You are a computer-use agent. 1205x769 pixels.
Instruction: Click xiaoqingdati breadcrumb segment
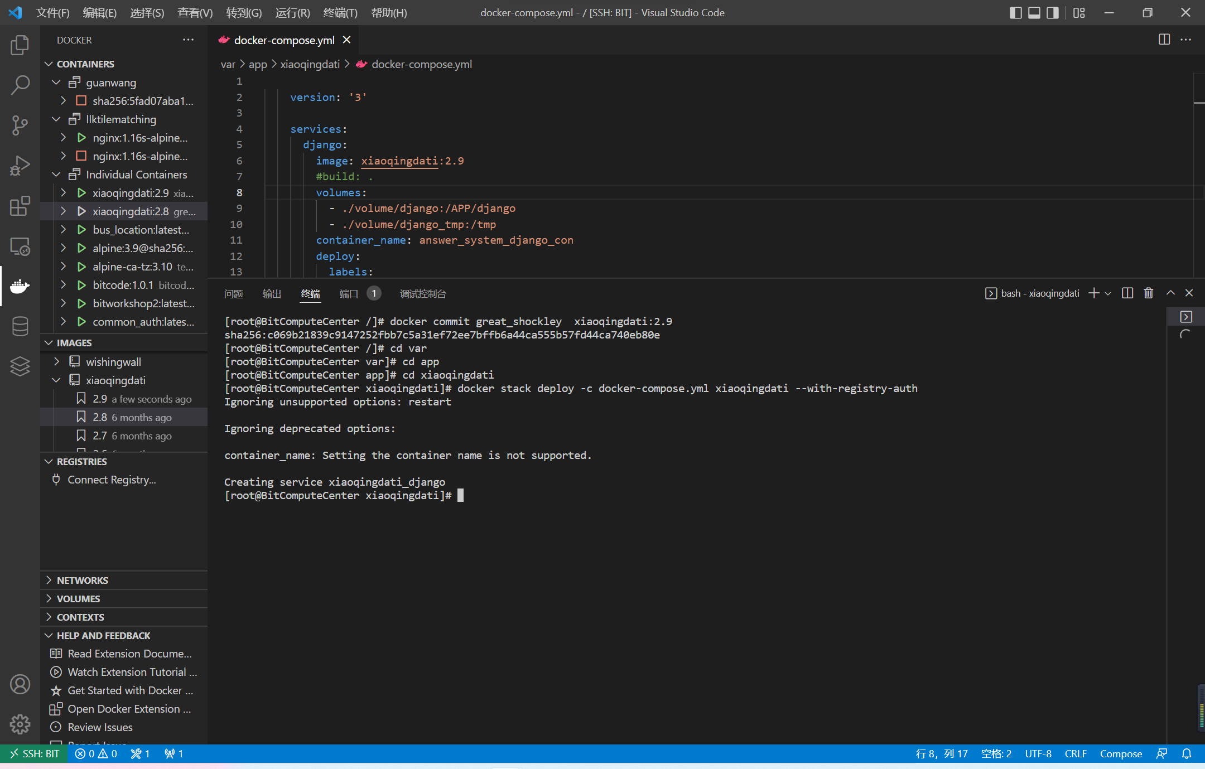310,64
